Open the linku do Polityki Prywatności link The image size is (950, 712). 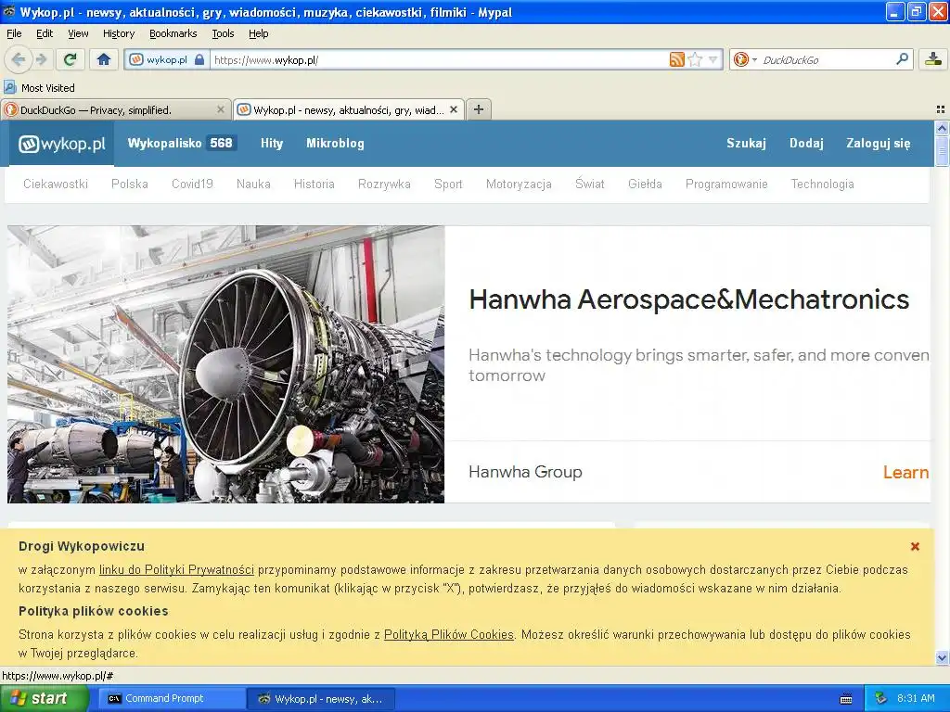pos(176,570)
